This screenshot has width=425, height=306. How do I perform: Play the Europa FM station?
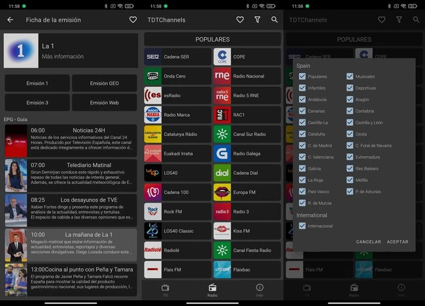click(x=247, y=192)
